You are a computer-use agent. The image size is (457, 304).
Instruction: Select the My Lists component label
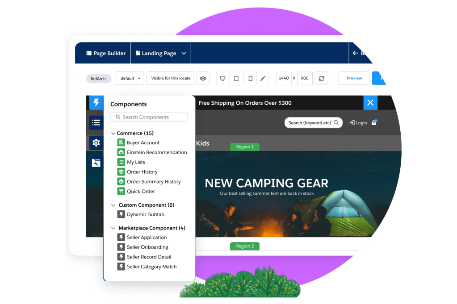136,162
